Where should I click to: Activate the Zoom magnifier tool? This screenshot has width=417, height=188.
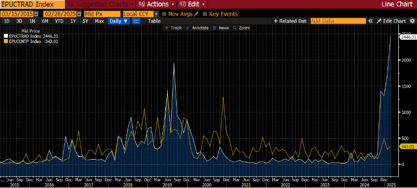(x=241, y=28)
